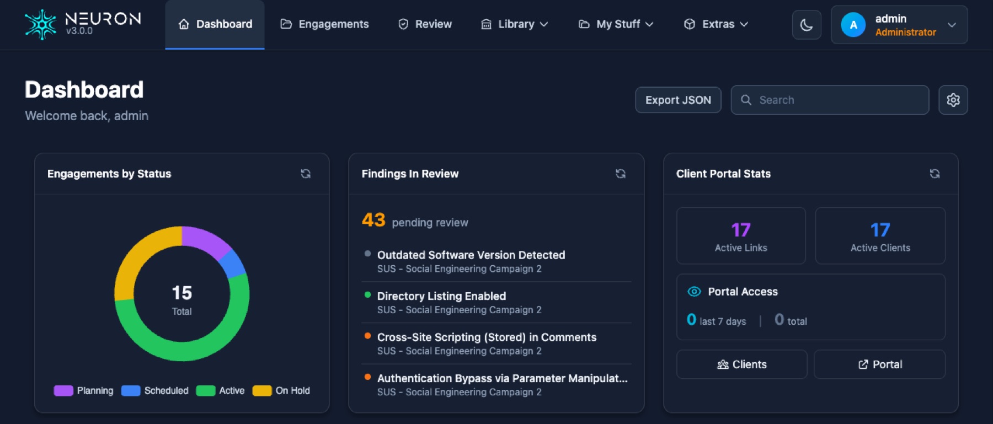This screenshot has width=993, height=424.
Task: Click the Portal Access card title
Action: click(743, 292)
